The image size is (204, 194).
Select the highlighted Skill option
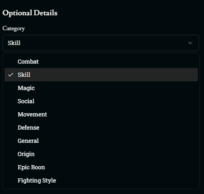[x=101, y=75]
